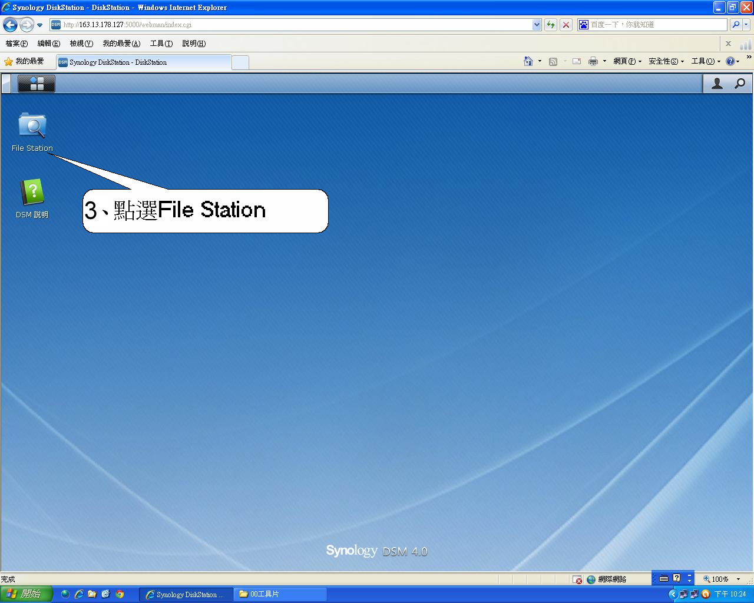The width and height of the screenshot is (754, 603).
Task: Expand the address bar history dropdown
Action: click(x=537, y=25)
